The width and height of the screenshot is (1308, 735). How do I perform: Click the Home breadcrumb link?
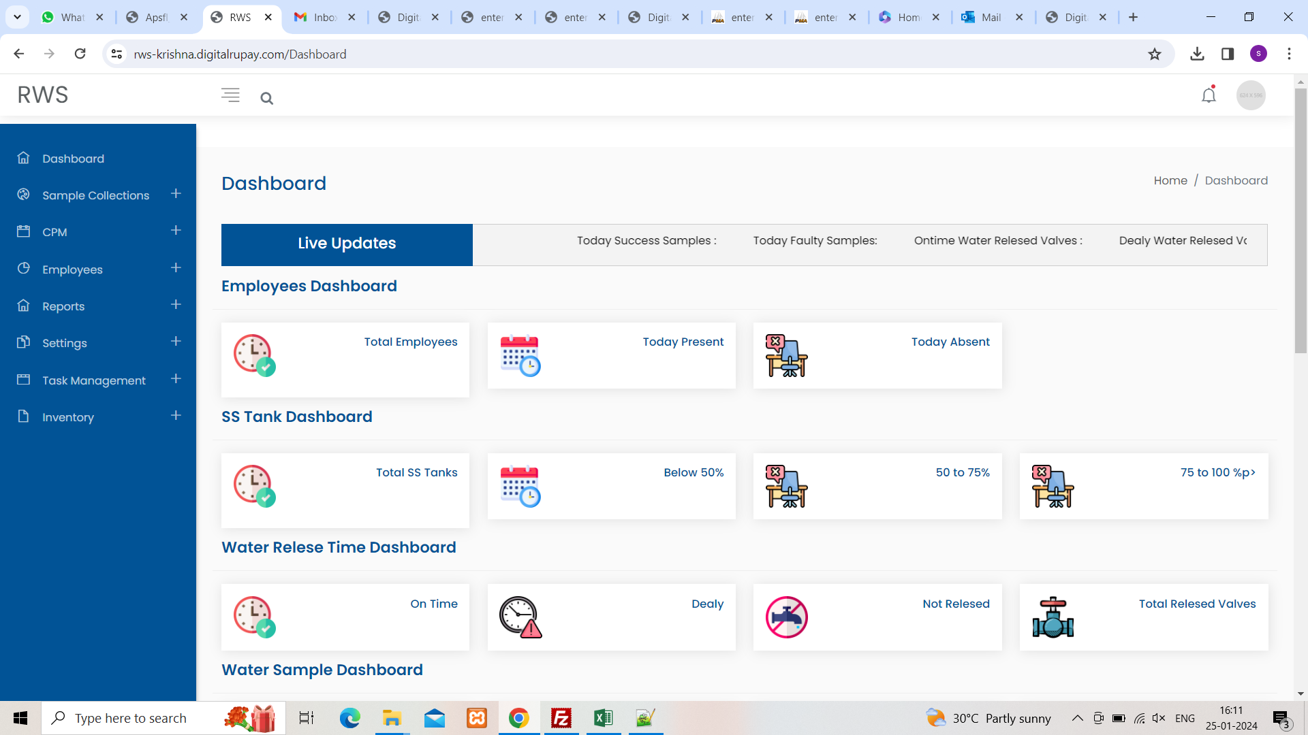tap(1170, 180)
